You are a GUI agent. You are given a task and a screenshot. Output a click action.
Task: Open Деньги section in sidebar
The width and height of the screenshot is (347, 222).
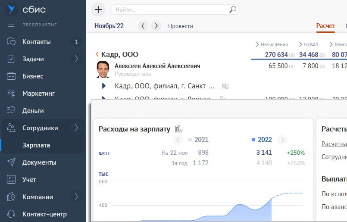point(33,111)
